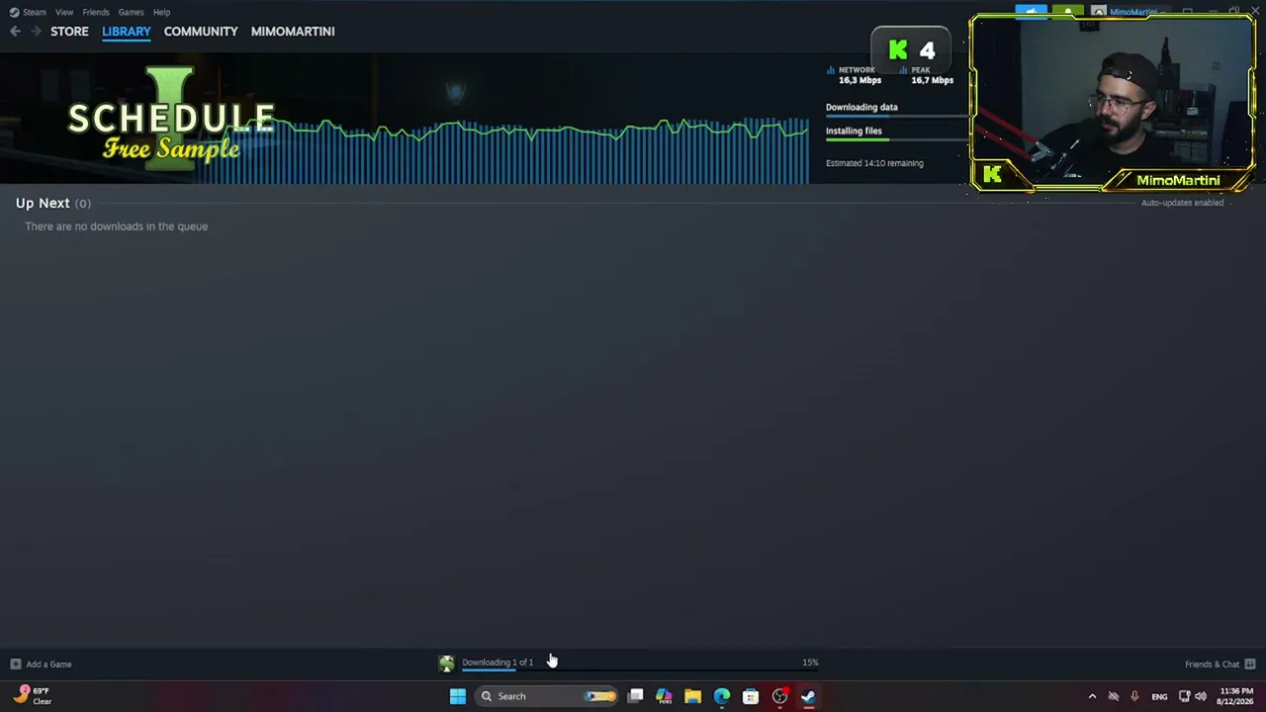Click the game icon beside Downloading status

[447, 664]
